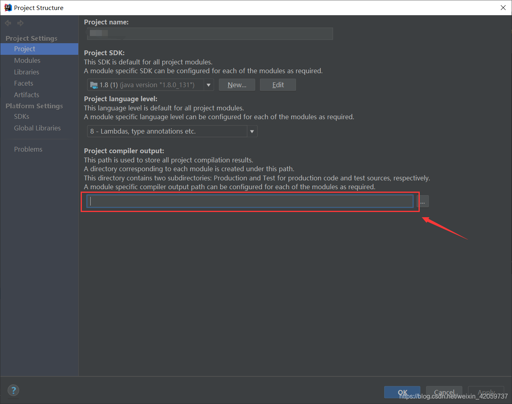Select Modules in the settings sidebar

[27, 60]
